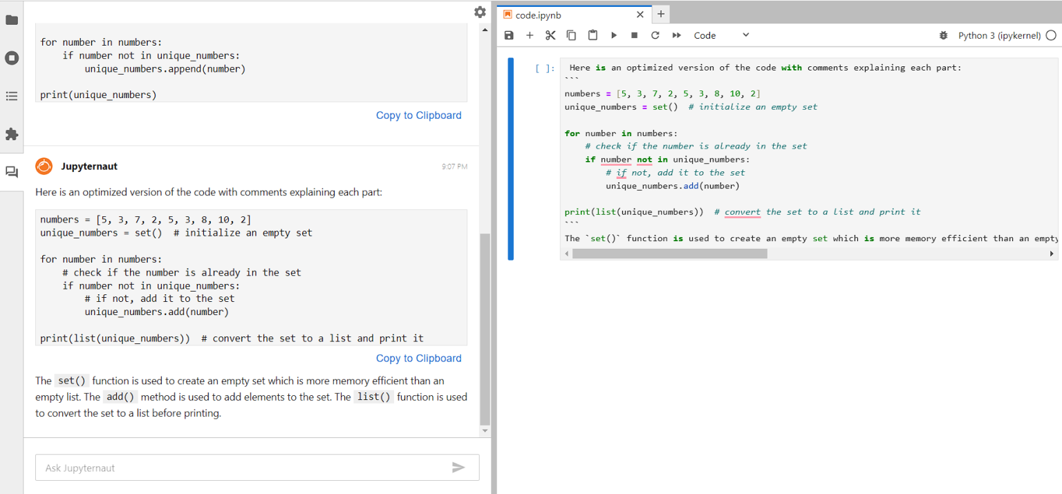Image resolution: width=1062 pixels, height=494 pixels.
Task: View running terminals and kernels
Action: point(11,58)
